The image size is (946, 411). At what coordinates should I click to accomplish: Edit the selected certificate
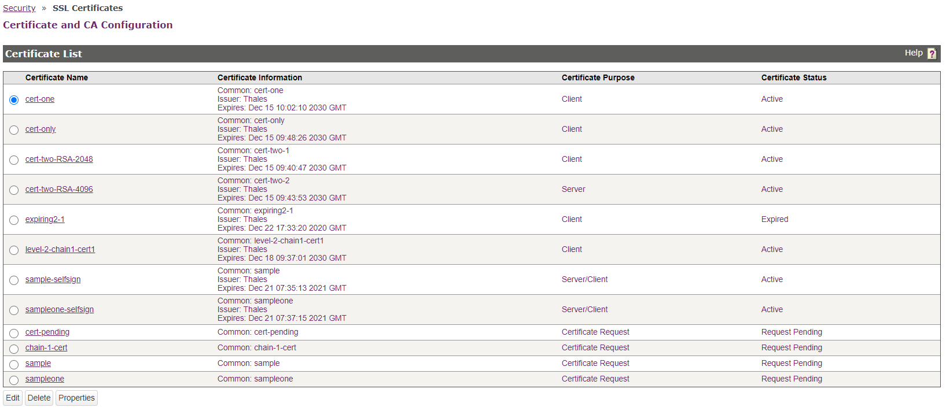12,398
